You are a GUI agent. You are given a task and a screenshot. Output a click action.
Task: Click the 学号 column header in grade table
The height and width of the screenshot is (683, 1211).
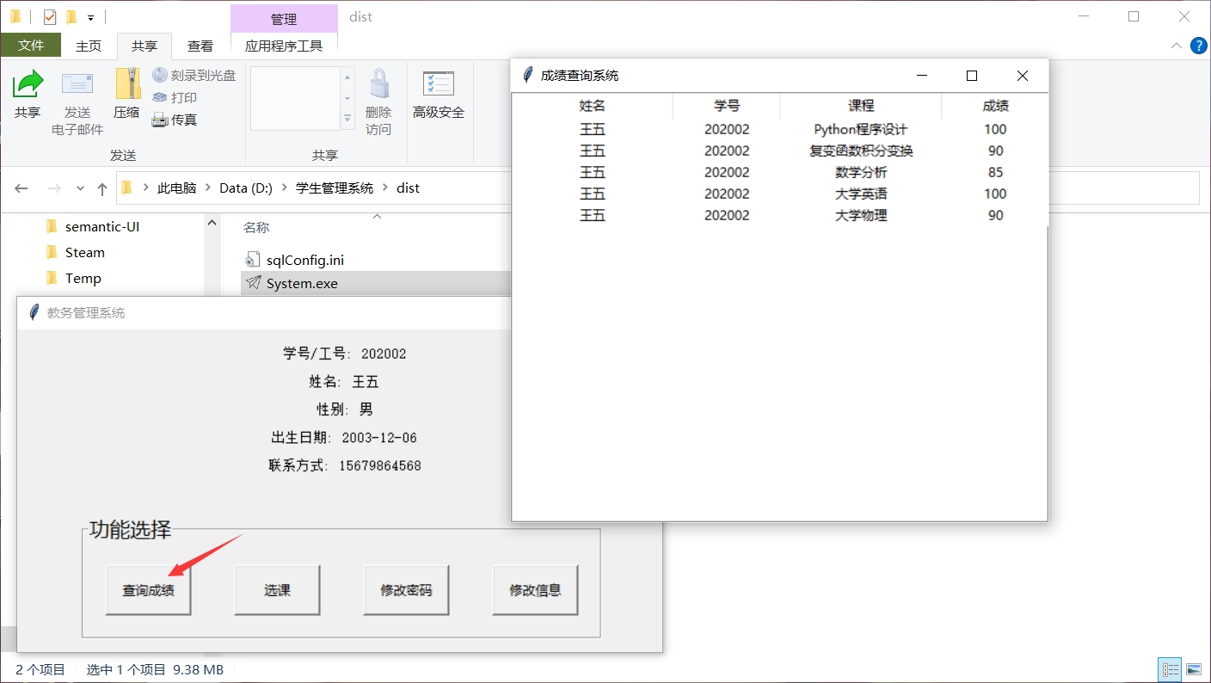[727, 105]
